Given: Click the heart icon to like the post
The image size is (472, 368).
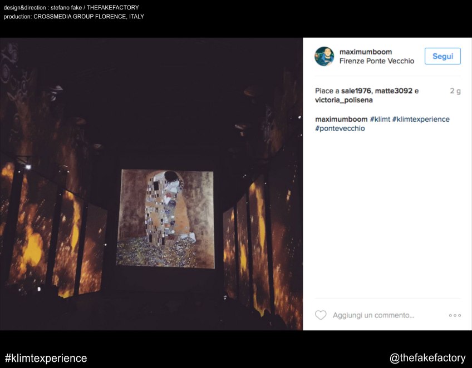Looking at the screenshot, I should click(321, 315).
